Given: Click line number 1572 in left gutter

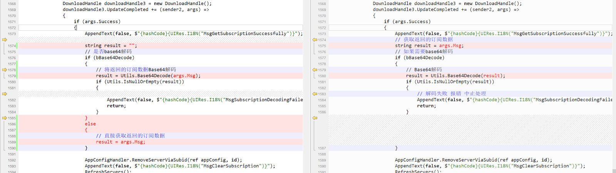Looking at the screenshot, I should pyautogui.click(x=12, y=28).
